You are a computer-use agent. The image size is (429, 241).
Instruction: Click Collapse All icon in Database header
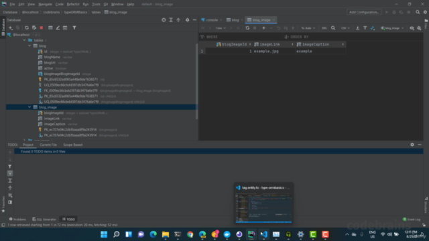pyautogui.click(x=178, y=20)
